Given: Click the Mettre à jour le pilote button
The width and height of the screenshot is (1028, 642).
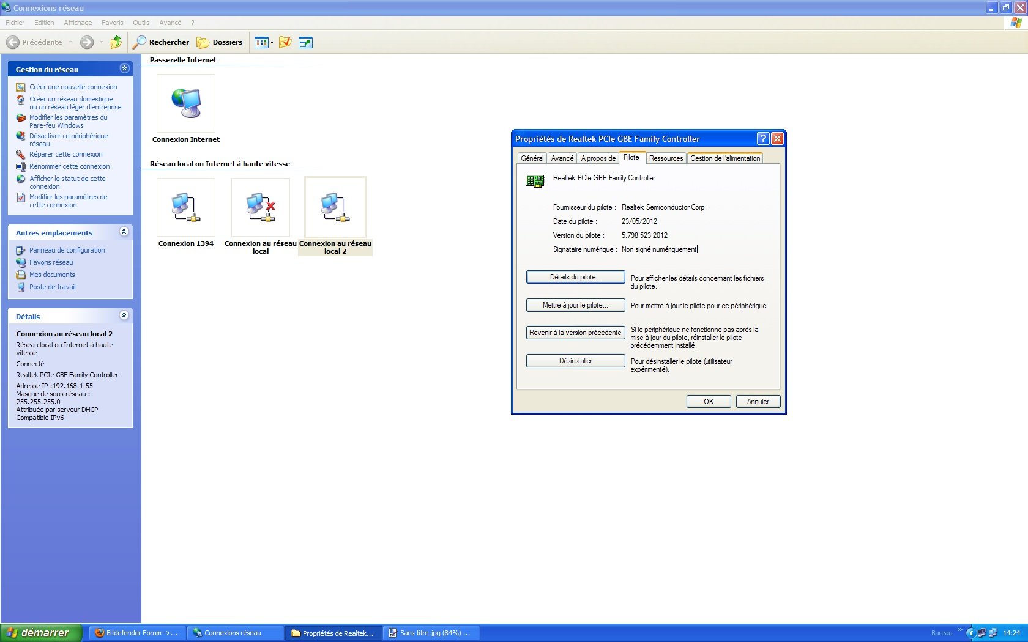Looking at the screenshot, I should coord(575,305).
